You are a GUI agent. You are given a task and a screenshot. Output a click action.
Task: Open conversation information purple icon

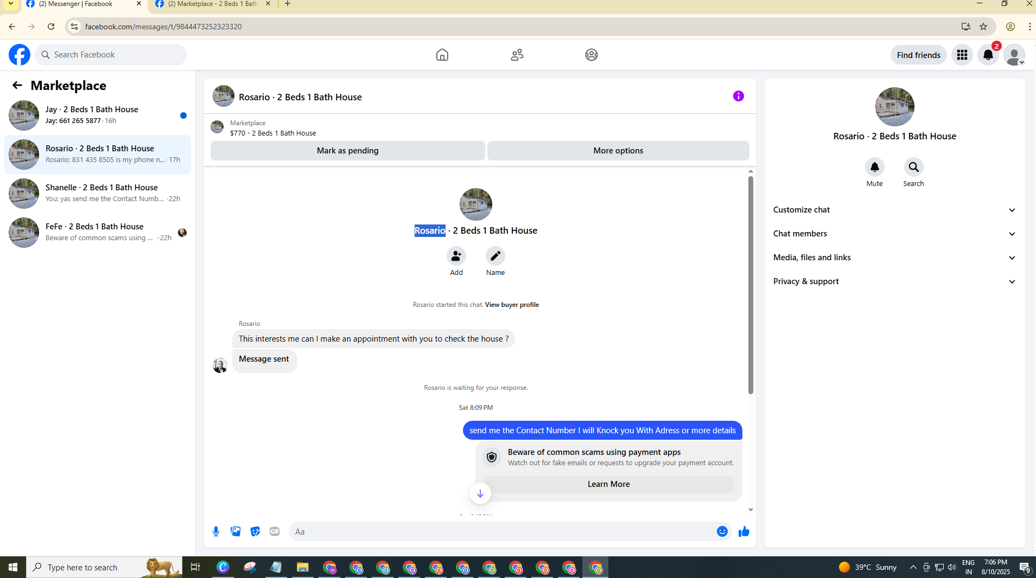pyautogui.click(x=739, y=96)
